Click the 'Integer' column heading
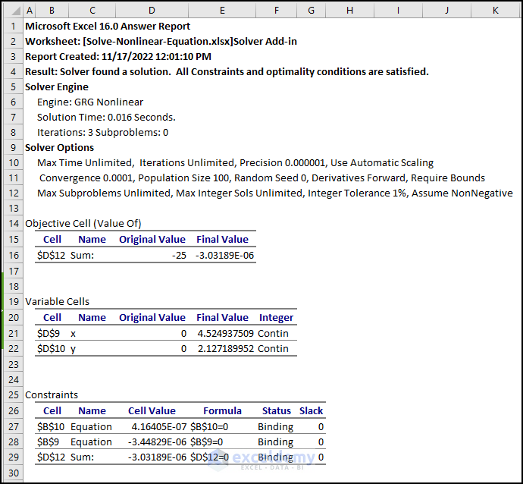 (x=276, y=317)
